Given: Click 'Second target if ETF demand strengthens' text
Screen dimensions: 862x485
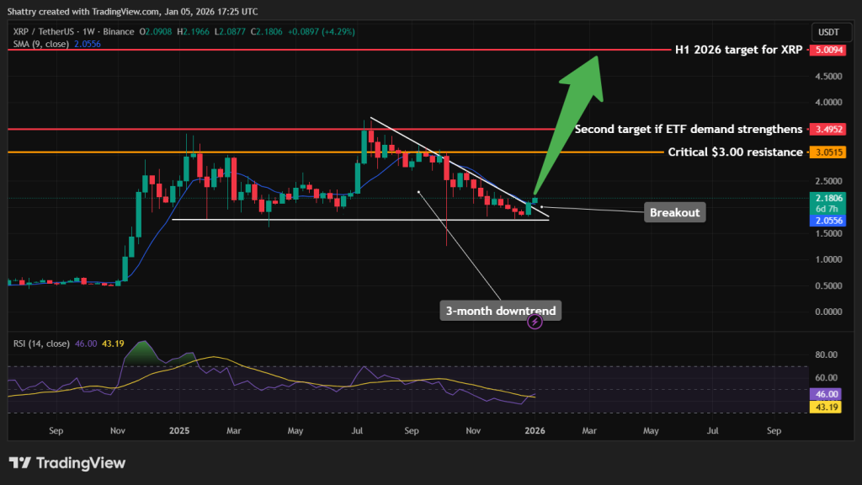Looking at the screenshot, I should (688, 129).
